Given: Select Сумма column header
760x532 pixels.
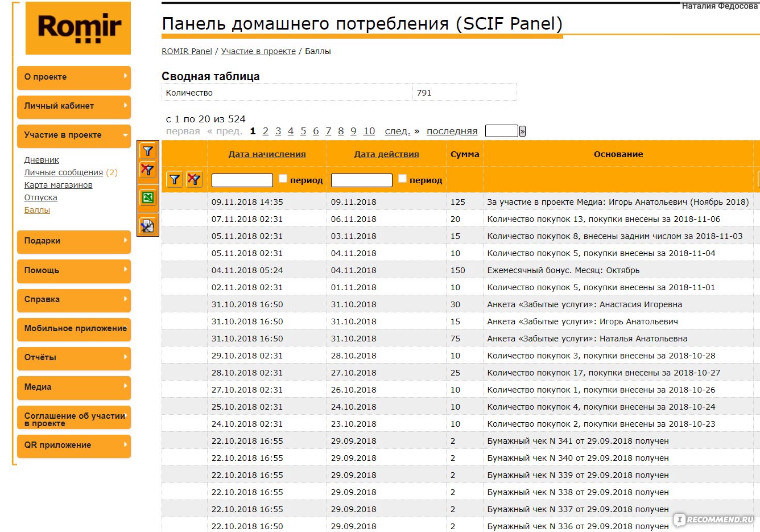Looking at the screenshot, I should [x=465, y=154].
